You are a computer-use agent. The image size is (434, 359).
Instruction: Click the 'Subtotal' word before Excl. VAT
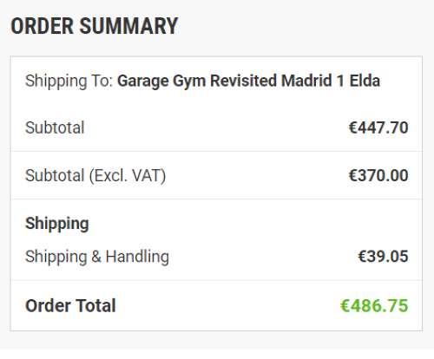[x=55, y=175]
